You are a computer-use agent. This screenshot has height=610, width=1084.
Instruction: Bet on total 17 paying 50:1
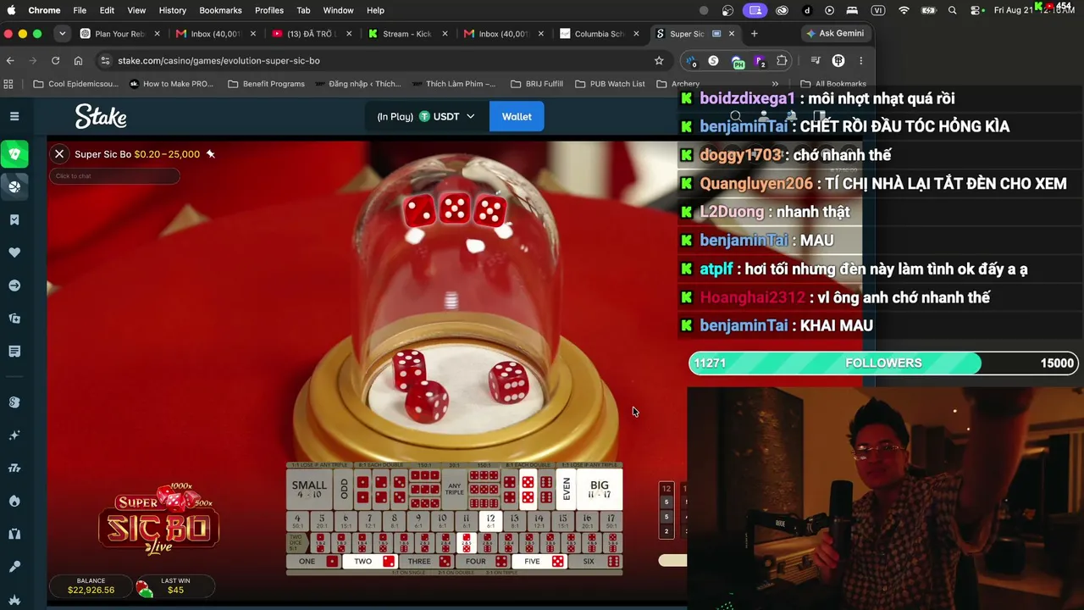tap(611, 521)
